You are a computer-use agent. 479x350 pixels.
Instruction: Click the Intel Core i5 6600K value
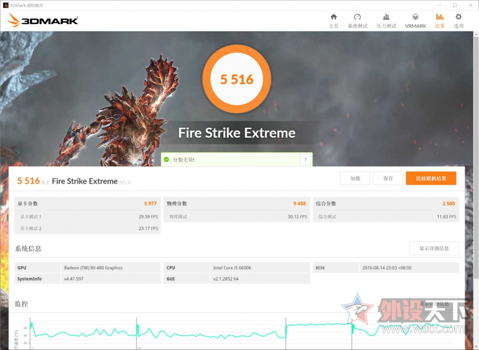[x=232, y=268]
